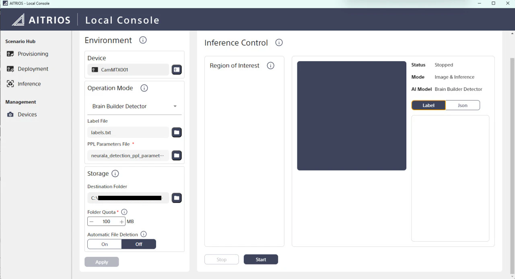
Task: Show Region of Interest info icon
Action: pos(271,66)
